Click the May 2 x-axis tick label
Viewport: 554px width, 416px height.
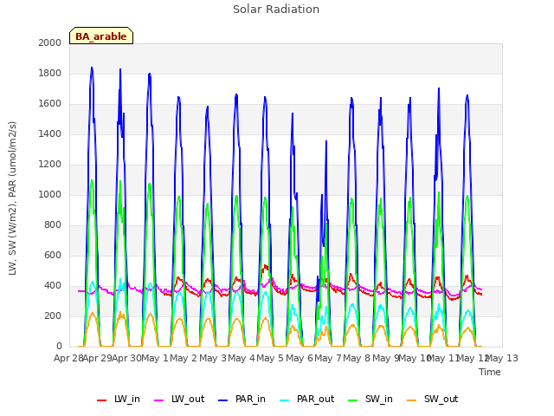point(184,358)
